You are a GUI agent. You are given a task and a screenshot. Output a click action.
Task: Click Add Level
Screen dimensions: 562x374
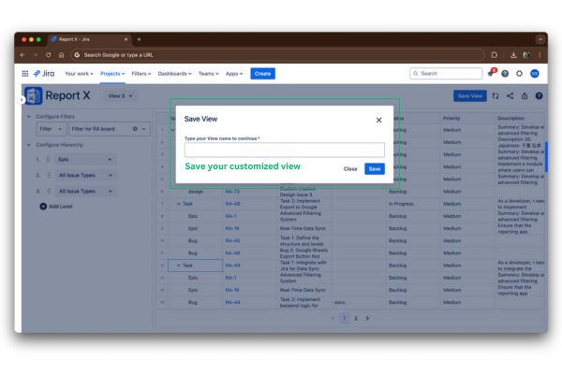(x=56, y=207)
